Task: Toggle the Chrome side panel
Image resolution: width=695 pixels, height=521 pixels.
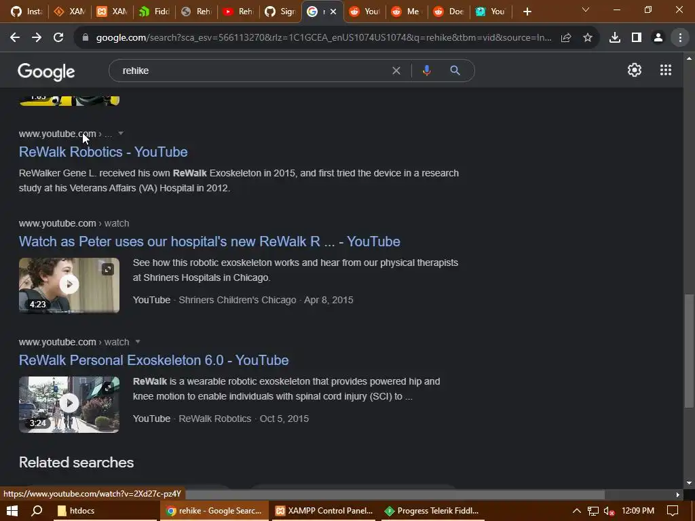Action: pos(637,38)
